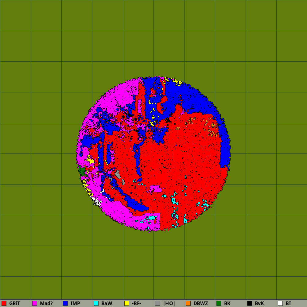Select the Mad? legend label

(46, 303)
